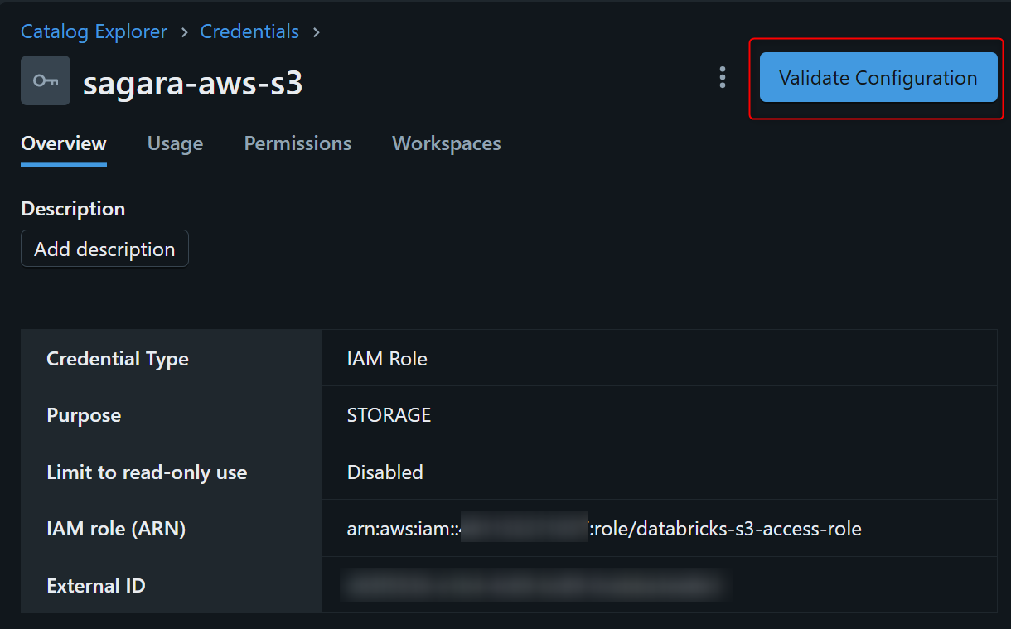The height and width of the screenshot is (629, 1011).
Task: Click the key credential icon
Action: [46, 80]
